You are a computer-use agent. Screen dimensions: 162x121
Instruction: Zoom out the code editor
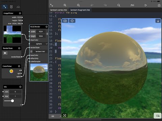78,5
